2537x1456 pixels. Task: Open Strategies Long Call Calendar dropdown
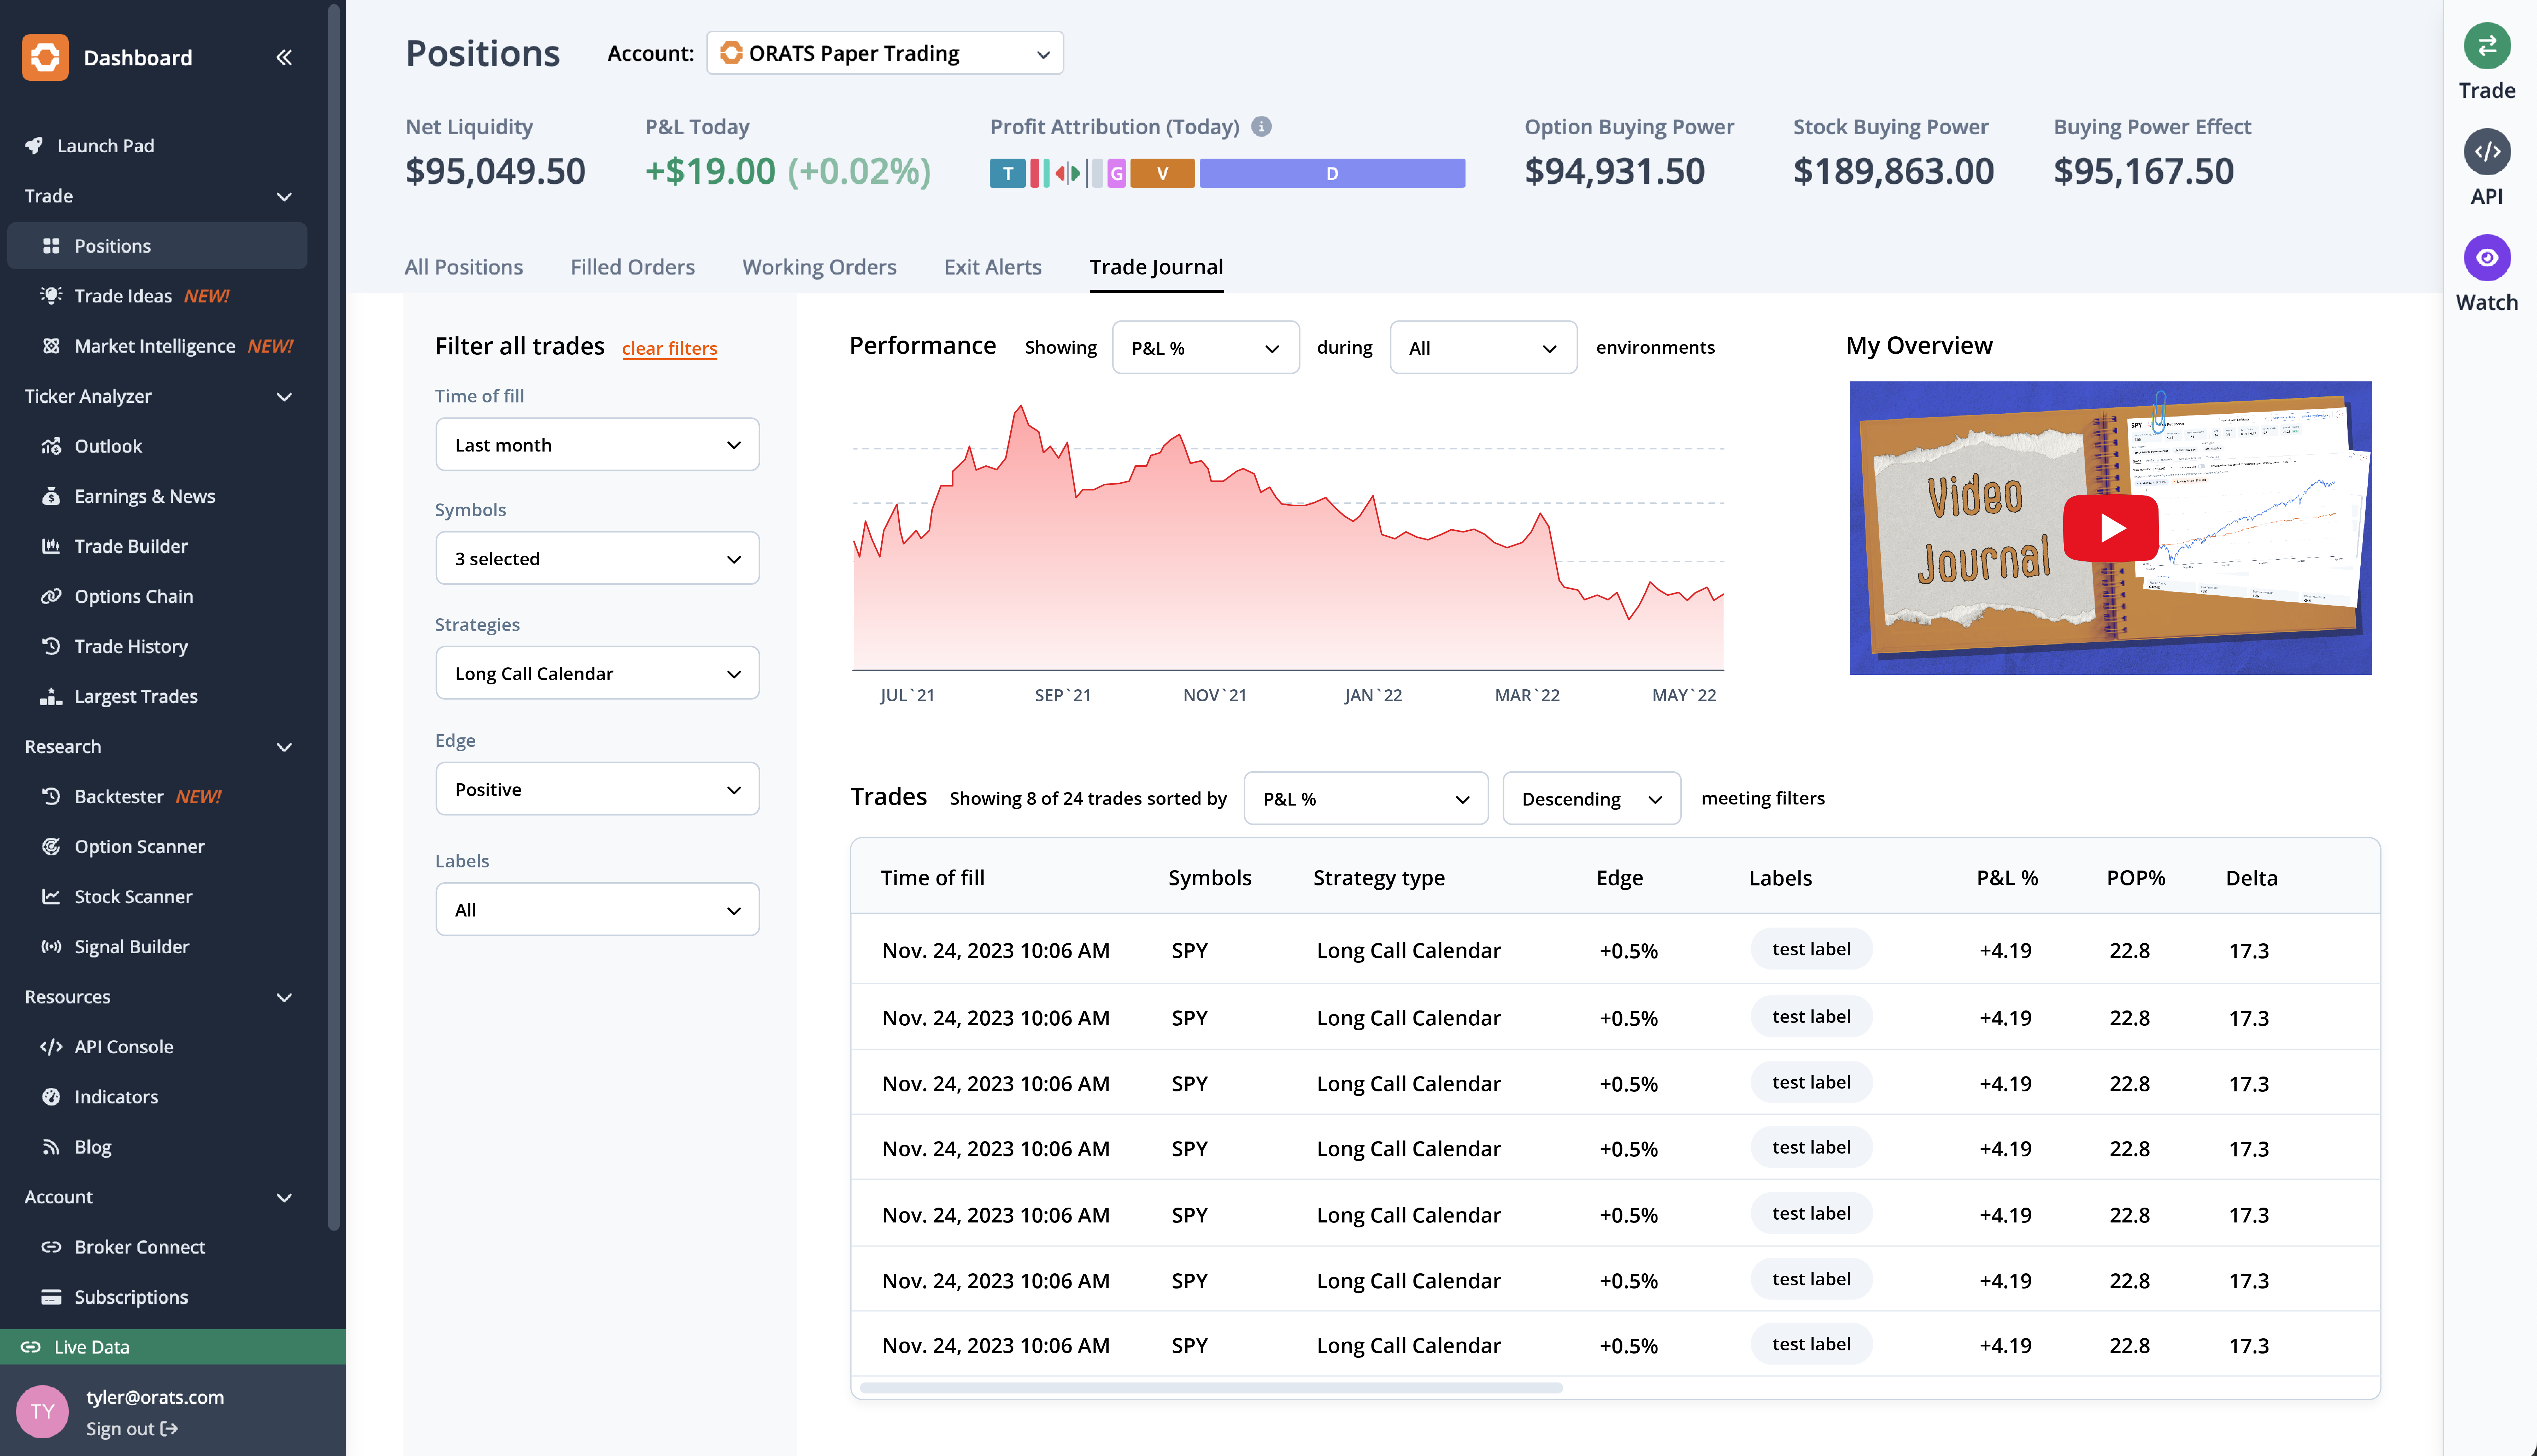(x=597, y=673)
